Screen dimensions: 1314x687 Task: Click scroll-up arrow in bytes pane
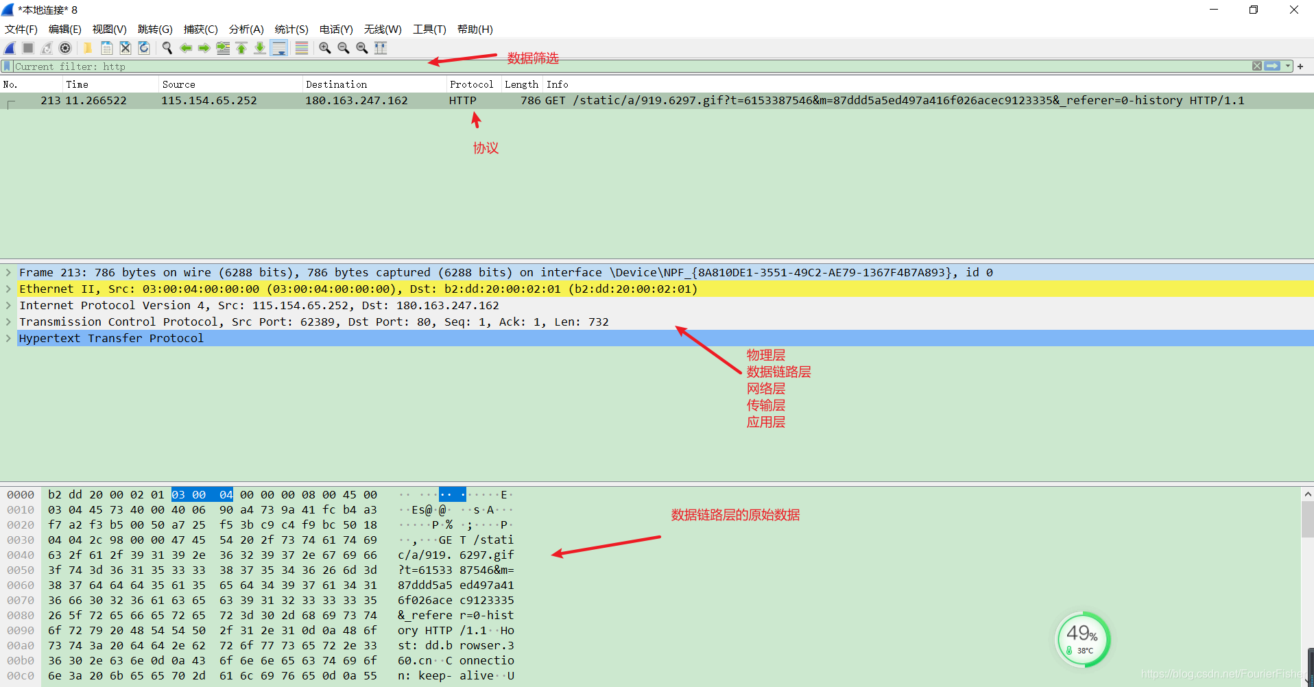pyautogui.click(x=1307, y=494)
